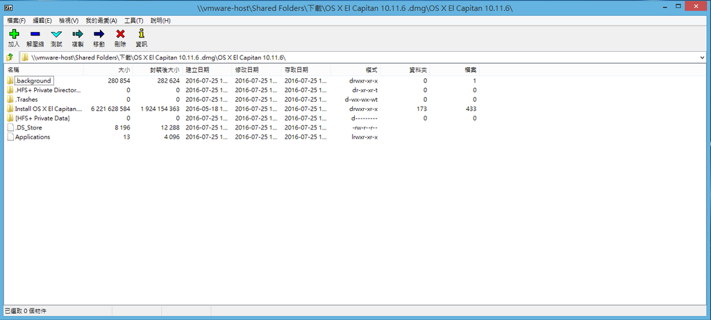Sort by 大小 Size column header
The height and width of the screenshot is (320, 711).
(108, 70)
